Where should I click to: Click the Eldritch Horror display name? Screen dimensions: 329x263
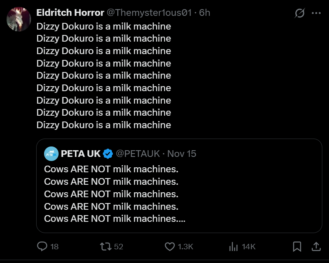pyautogui.click(x=70, y=13)
